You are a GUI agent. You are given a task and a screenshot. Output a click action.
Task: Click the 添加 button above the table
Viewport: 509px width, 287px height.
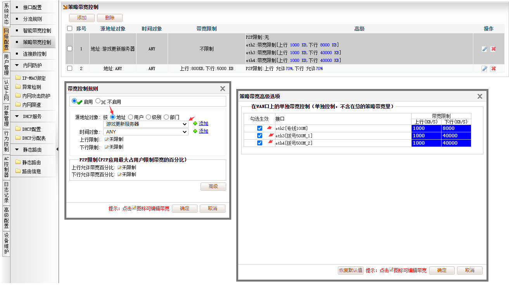point(81,18)
